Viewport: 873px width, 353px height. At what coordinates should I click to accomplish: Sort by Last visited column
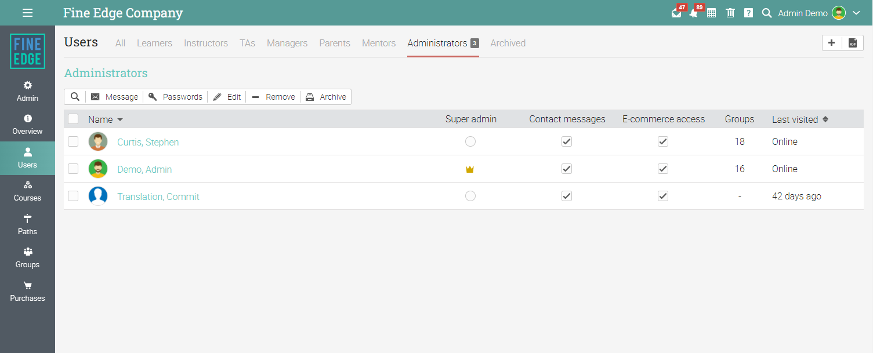pos(800,119)
